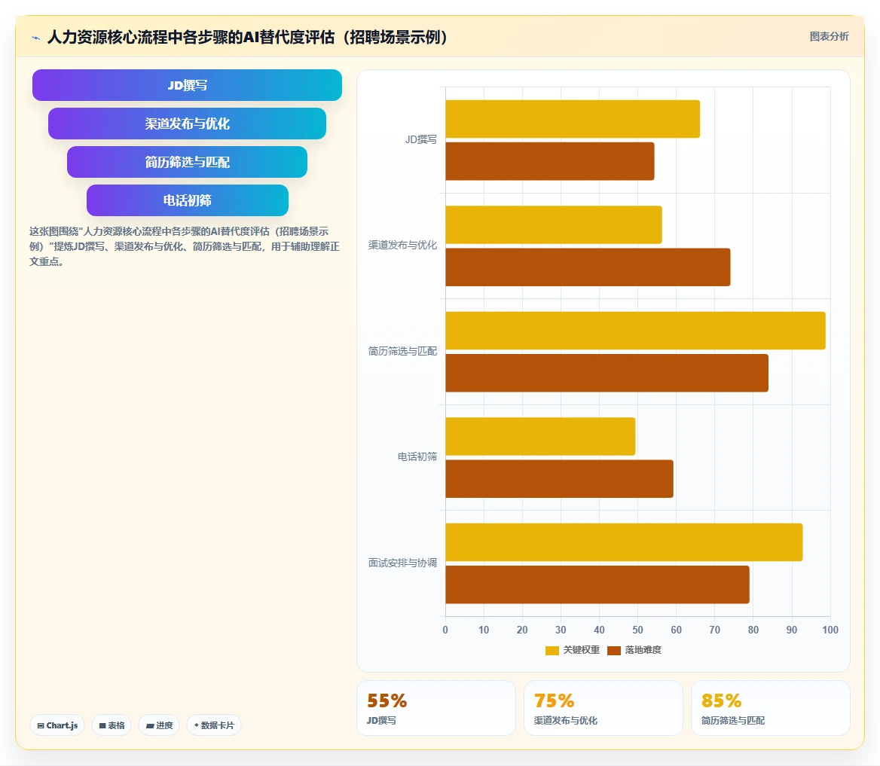Select the 简历筛选与匹配 funnel stage
The width and height of the screenshot is (880, 766).
(x=187, y=162)
